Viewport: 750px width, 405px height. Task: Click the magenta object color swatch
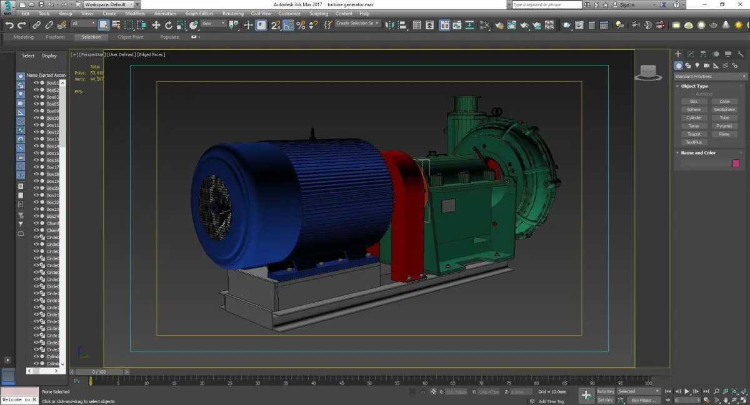736,163
